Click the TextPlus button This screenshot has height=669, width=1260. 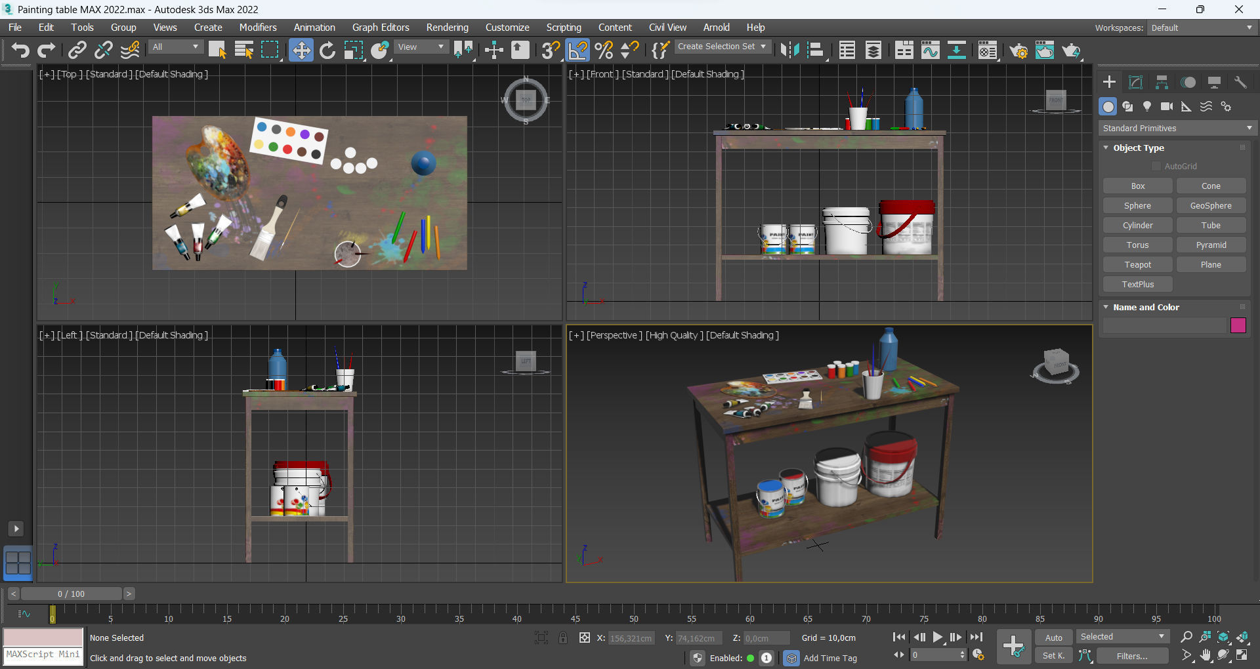pyautogui.click(x=1138, y=285)
